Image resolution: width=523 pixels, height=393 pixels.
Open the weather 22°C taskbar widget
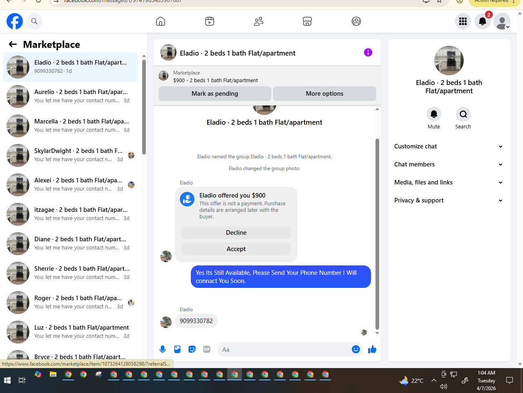[x=411, y=380]
